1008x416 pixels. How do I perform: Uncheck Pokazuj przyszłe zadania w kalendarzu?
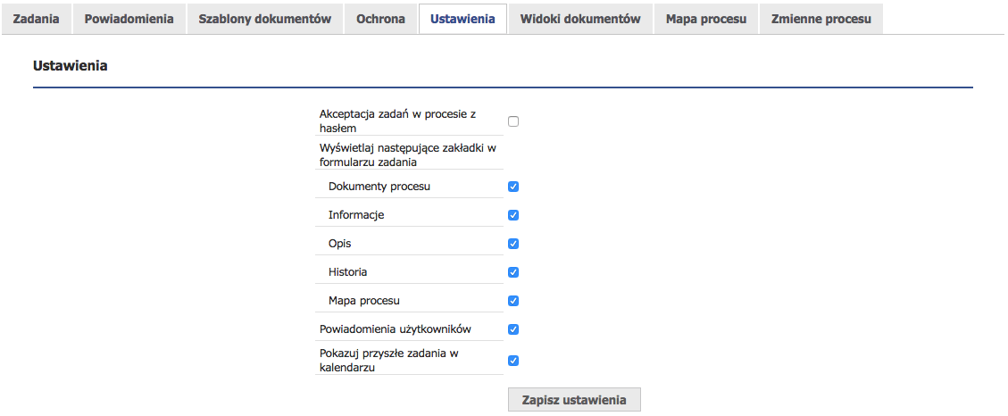(513, 360)
